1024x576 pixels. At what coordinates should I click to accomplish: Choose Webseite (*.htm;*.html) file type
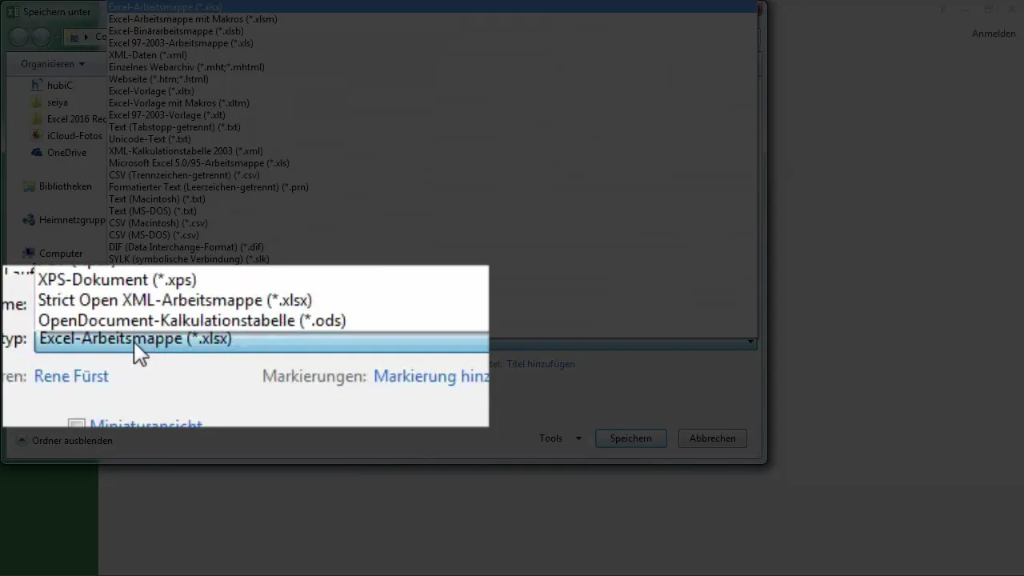click(432, 79)
